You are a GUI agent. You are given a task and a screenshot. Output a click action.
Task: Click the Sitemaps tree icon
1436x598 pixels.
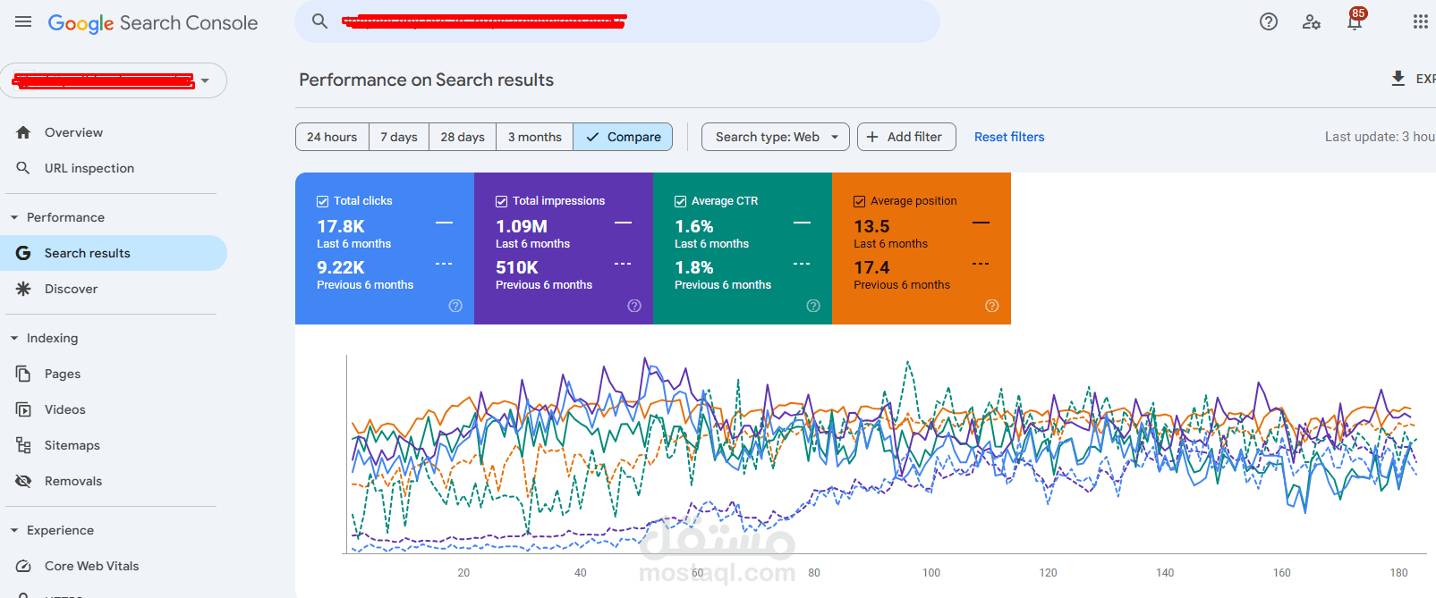tap(23, 445)
